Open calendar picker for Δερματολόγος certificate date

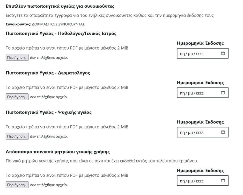(223, 93)
